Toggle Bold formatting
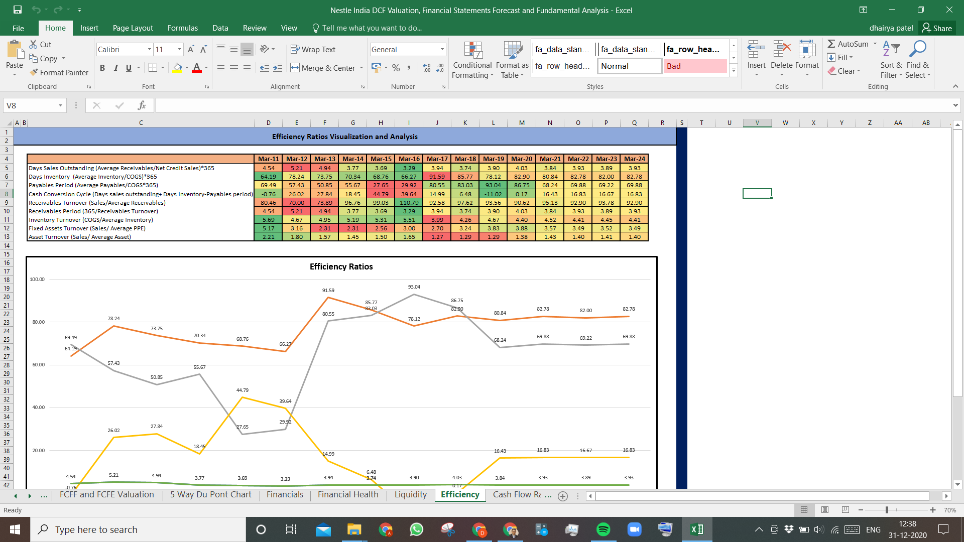The image size is (964, 542). coord(102,68)
